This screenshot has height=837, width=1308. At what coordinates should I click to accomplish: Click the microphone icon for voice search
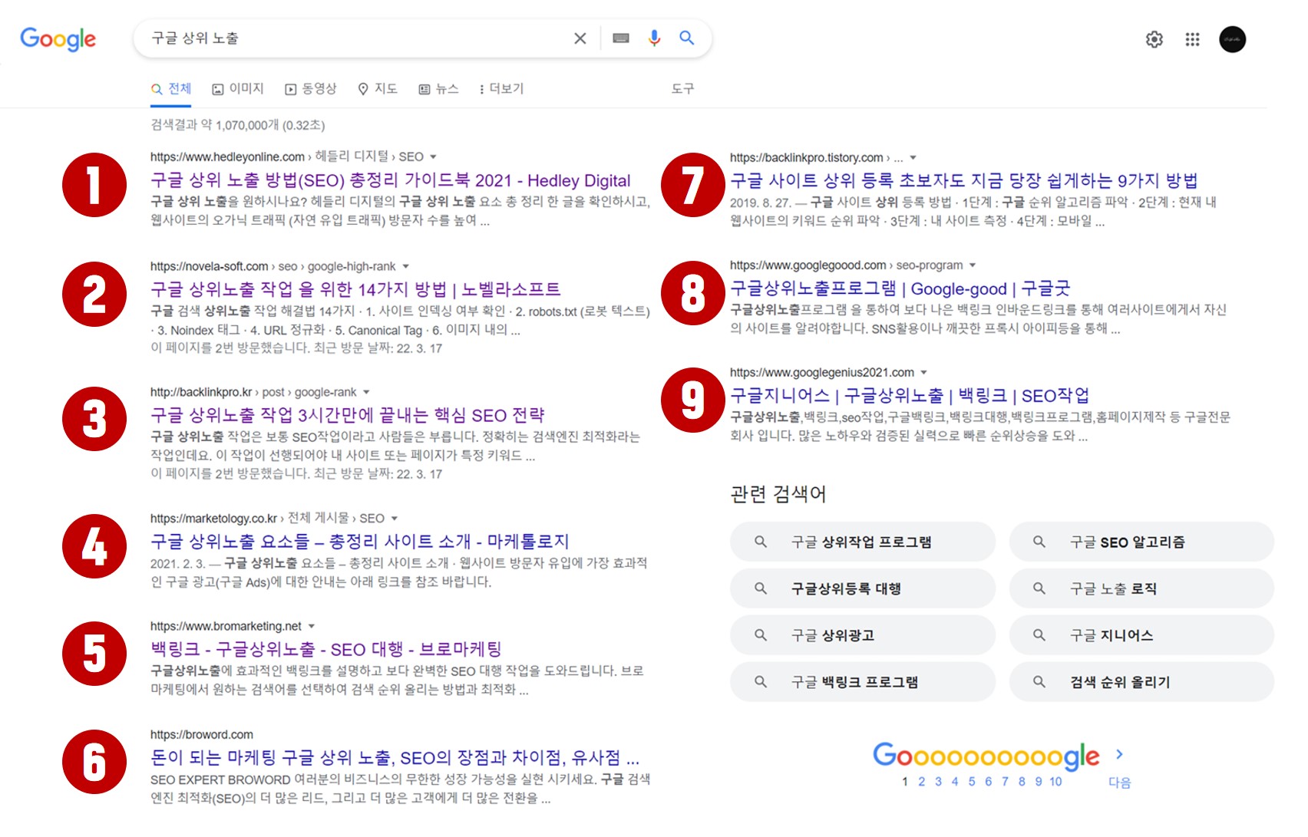(x=654, y=38)
